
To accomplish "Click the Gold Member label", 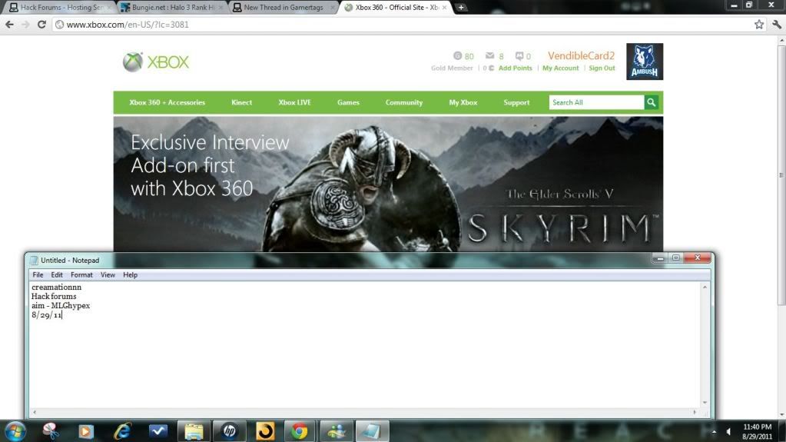I will pyautogui.click(x=452, y=68).
